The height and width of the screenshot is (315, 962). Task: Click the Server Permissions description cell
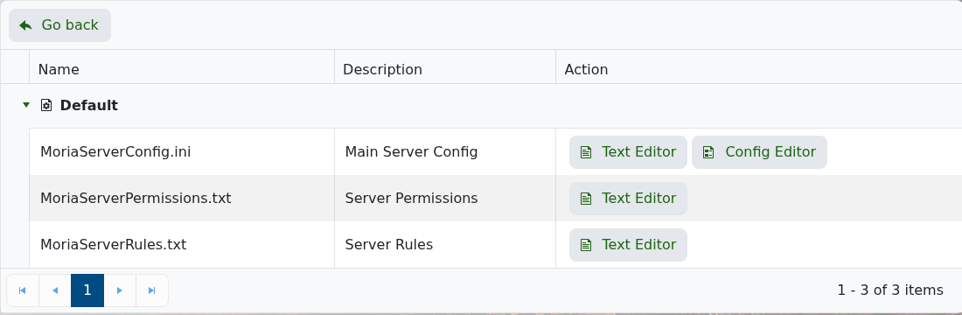445,199
